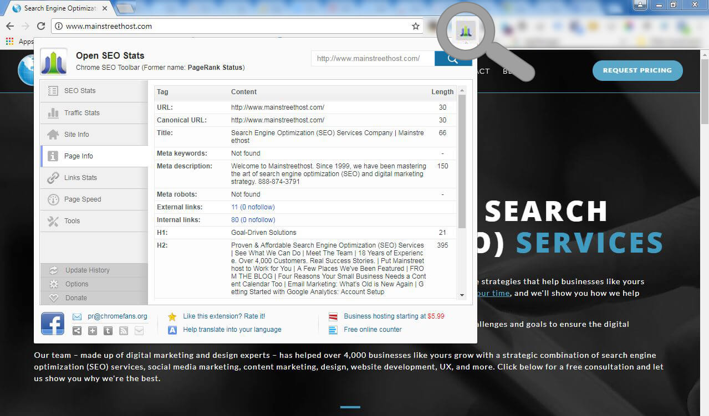Click the pr@chromefans.org email link
709x416 pixels.
(x=118, y=316)
